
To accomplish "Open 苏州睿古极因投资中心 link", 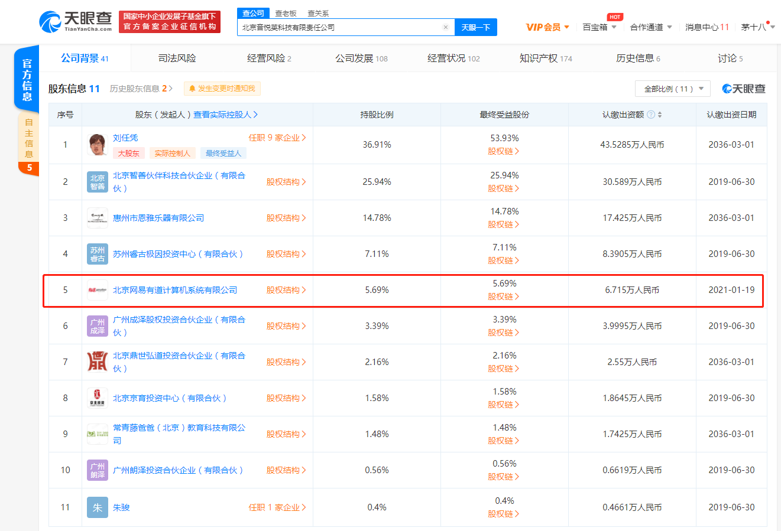I will point(178,254).
